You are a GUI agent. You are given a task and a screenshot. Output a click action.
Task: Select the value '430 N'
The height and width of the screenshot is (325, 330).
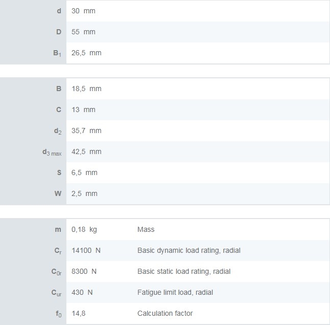click(82, 292)
